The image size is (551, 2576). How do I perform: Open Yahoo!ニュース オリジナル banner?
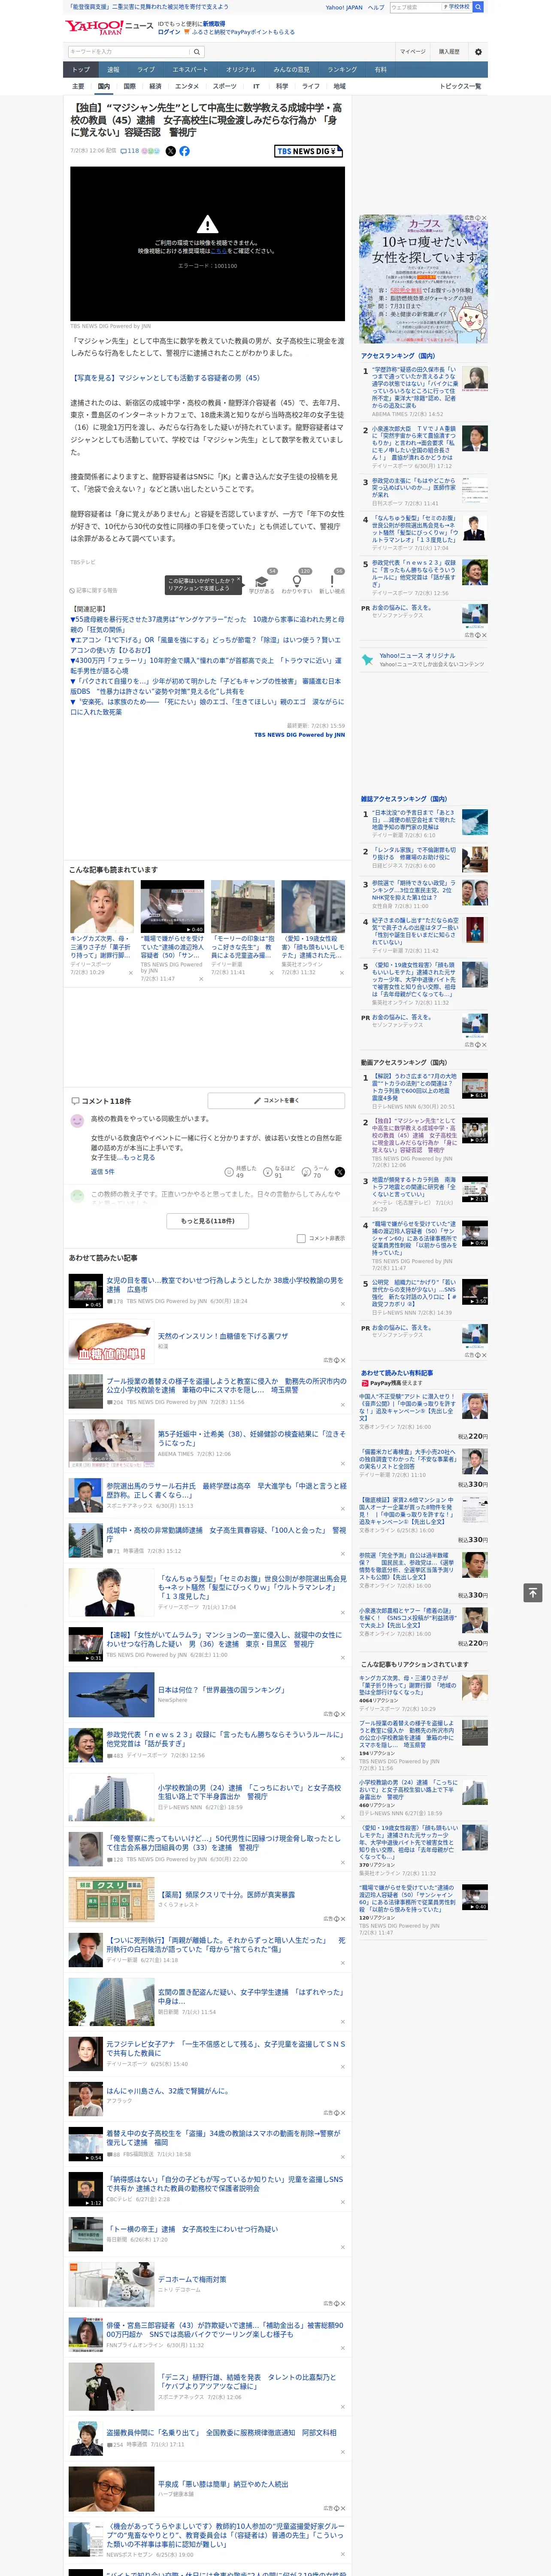424,660
